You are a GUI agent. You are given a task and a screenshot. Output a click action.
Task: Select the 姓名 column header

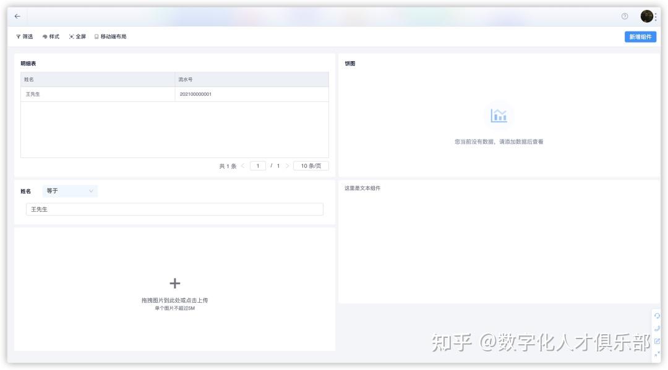tap(98, 80)
